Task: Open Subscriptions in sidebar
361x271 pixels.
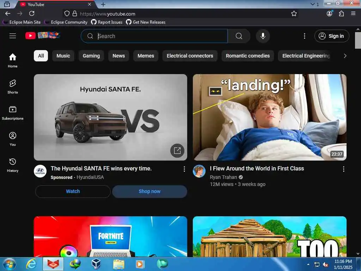Action: point(13,113)
